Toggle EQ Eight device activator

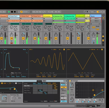[x=70, y=81]
